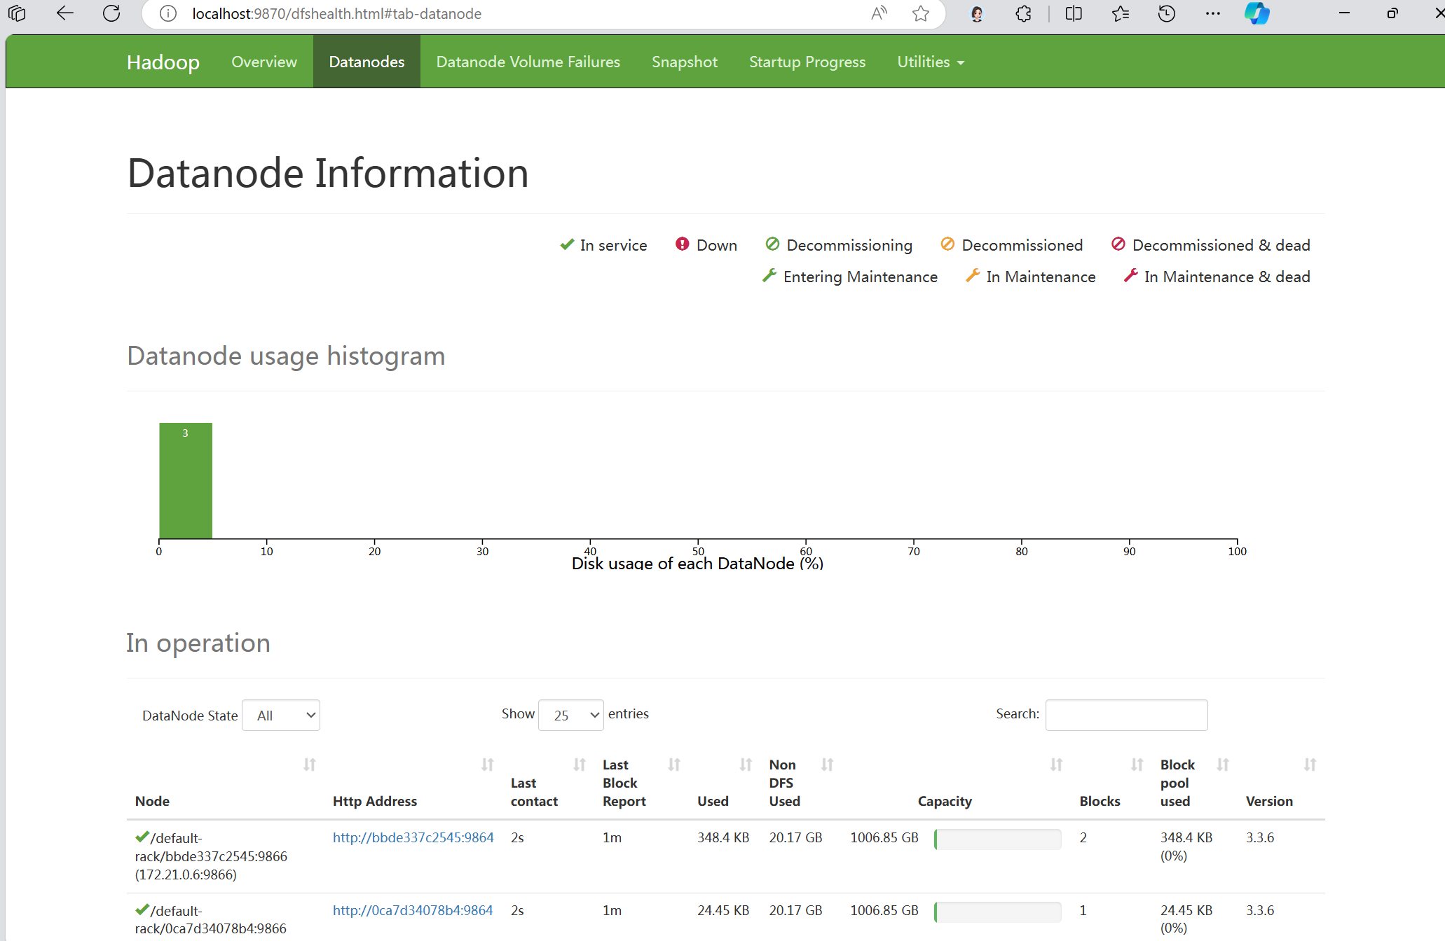Open the DataNode State dropdown

point(281,716)
